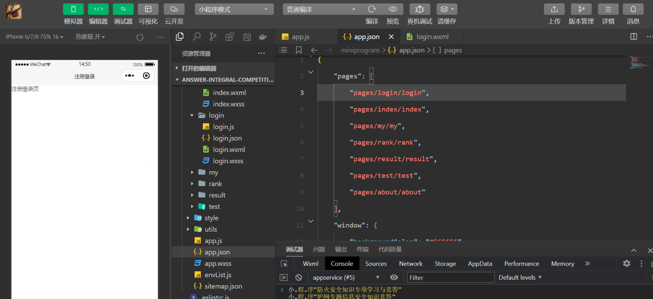Switch to the 代码质量 panel tab

click(390, 249)
